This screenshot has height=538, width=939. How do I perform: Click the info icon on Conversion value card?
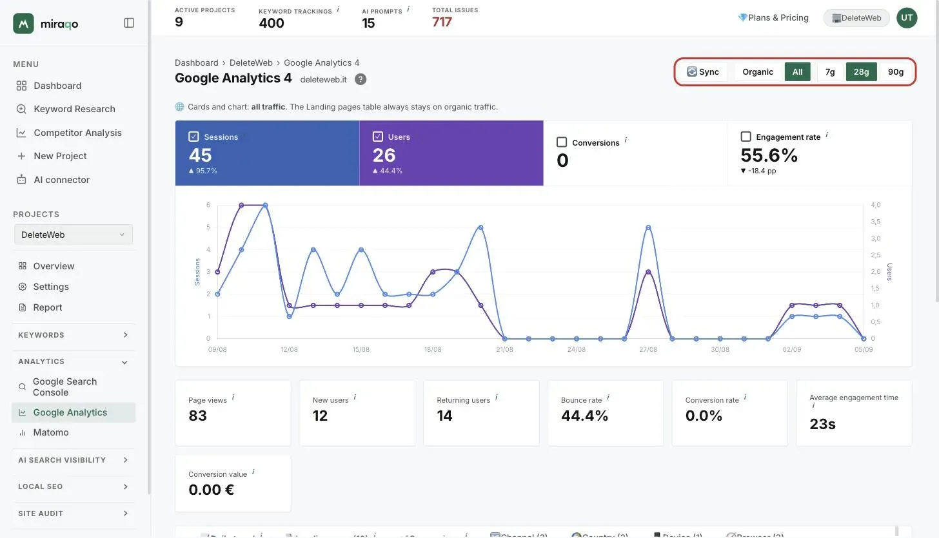tap(253, 472)
